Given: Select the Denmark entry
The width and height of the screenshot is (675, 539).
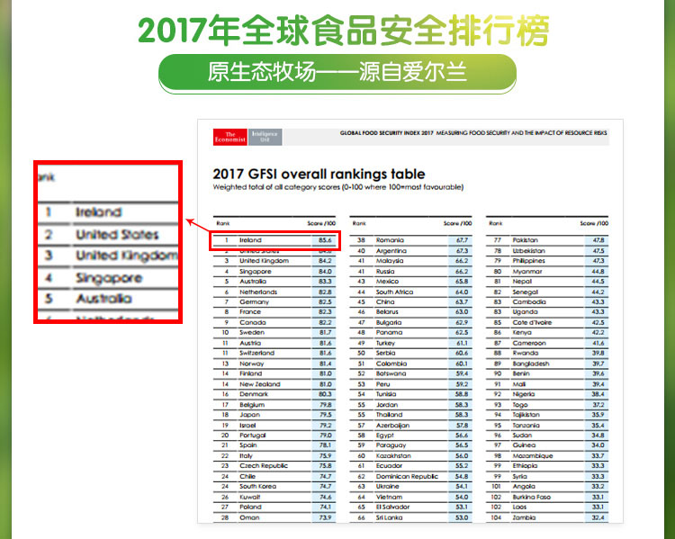Looking at the screenshot, I should pos(254,394).
